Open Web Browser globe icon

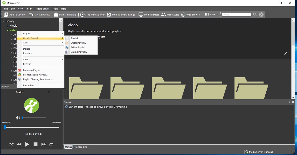(183, 14)
